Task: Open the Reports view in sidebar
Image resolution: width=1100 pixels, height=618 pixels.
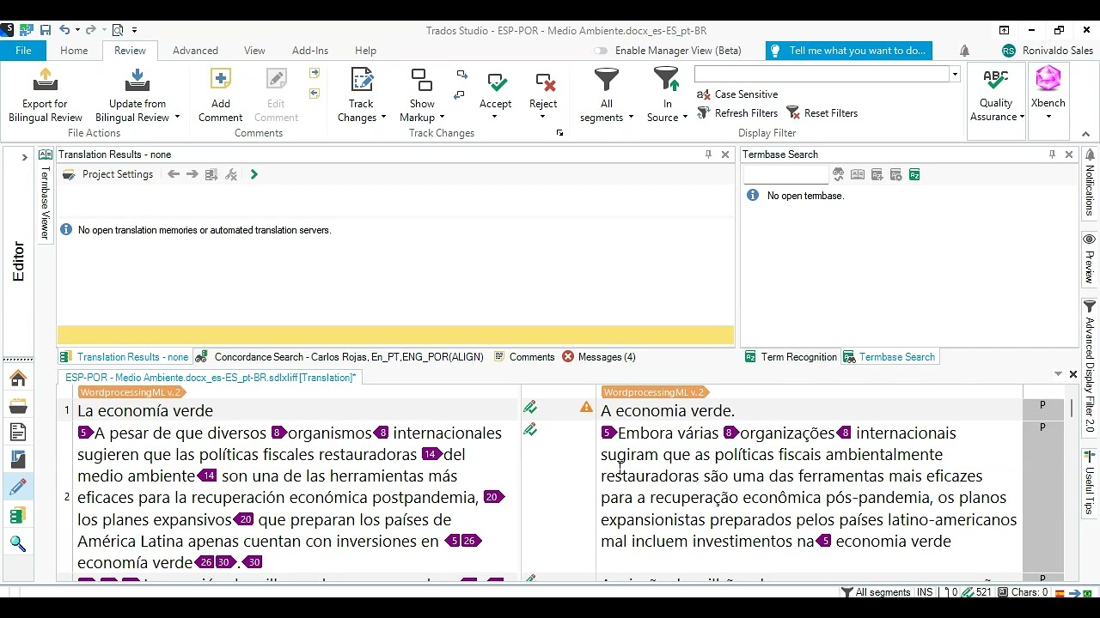Action: [x=18, y=460]
